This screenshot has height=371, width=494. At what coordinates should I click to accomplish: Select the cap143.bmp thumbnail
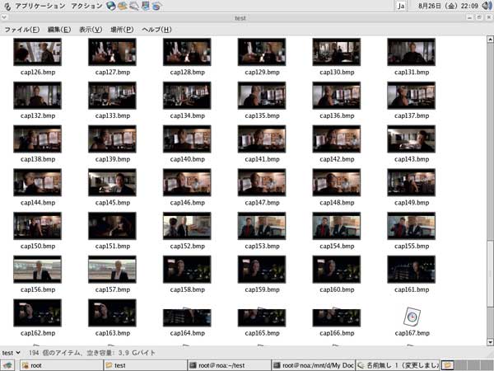[412, 139]
